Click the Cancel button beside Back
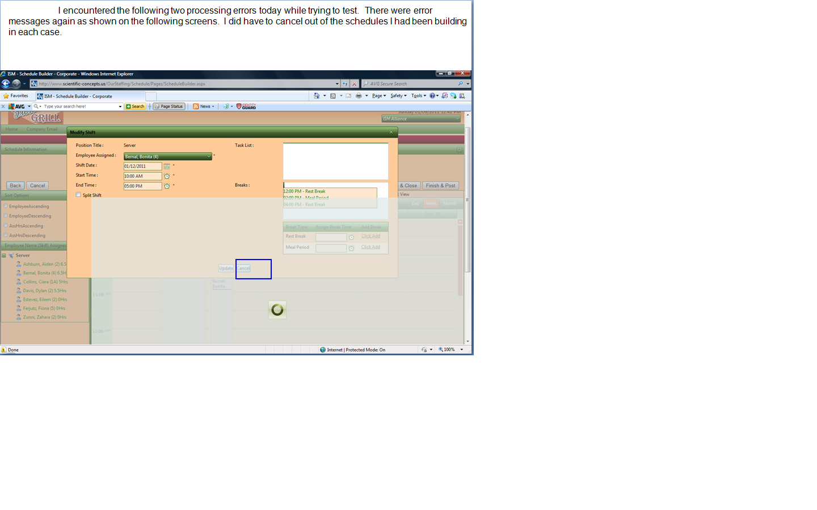The image size is (817, 510). tap(37, 186)
